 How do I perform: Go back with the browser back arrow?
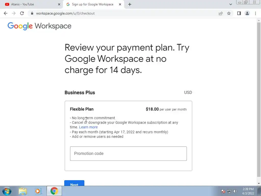click(x=6, y=13)
